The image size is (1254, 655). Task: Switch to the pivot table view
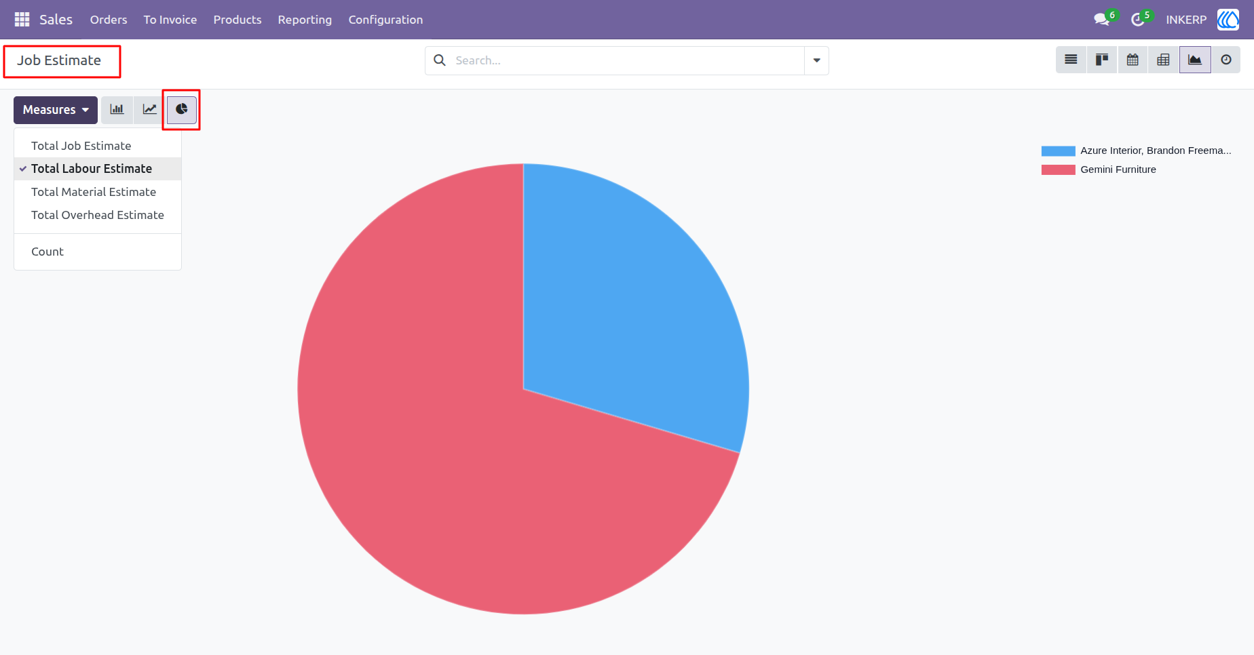(1163, 60)
